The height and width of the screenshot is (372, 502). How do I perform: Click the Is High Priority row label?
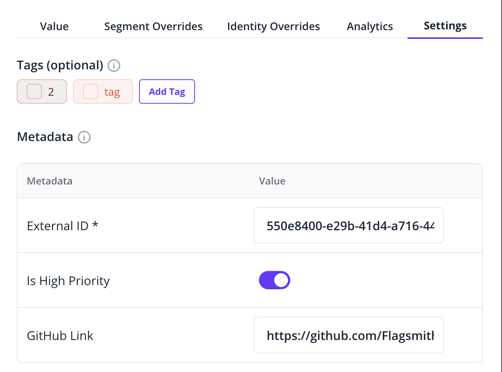pyautogui.click(x=68, y=281)
